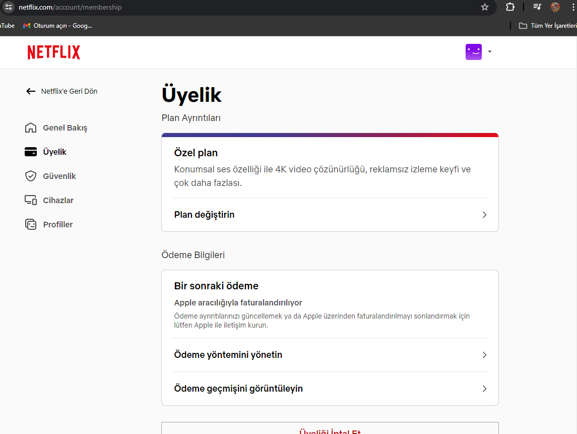The width and height of the screenshot is (577, 434).
Task: Click Apple aracılığıyla faturalandırılıyor text
Action: click(238, 302)
